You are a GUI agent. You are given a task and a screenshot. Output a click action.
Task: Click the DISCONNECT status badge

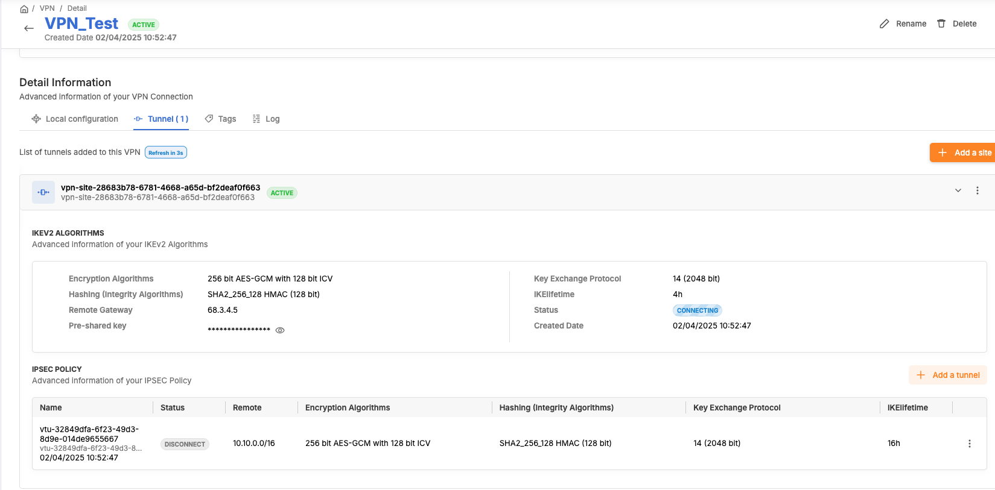[185, 444]
